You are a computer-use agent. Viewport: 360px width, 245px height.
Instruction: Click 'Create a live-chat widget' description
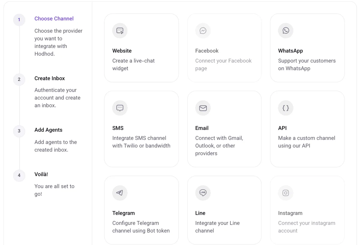pyautogui.click(x=133, y=64)
